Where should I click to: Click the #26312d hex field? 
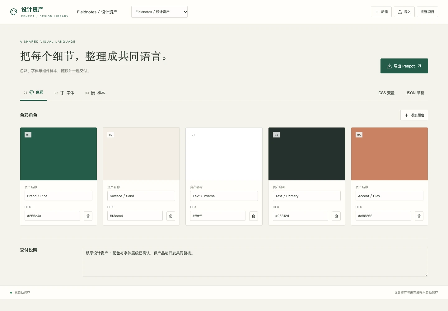pos(301,216)
